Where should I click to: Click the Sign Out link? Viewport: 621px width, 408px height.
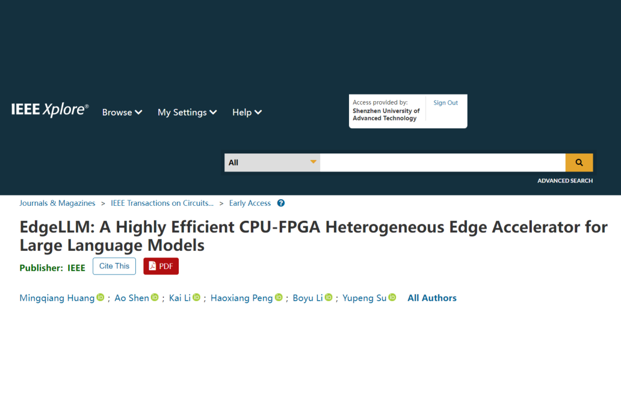point(445,103)
